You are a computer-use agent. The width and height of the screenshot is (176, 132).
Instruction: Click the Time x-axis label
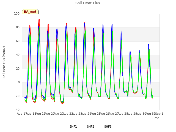(156, 118)
